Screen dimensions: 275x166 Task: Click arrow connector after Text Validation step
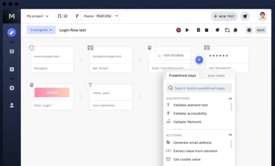pyautogui.click(x=140, y=97)
